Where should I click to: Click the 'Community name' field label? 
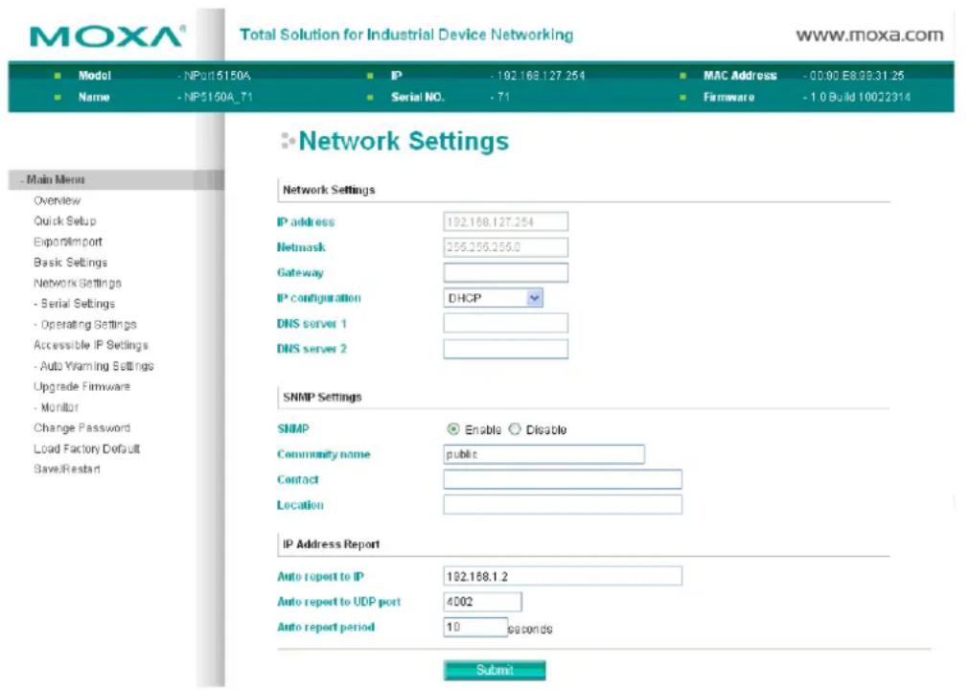(324, 454)
